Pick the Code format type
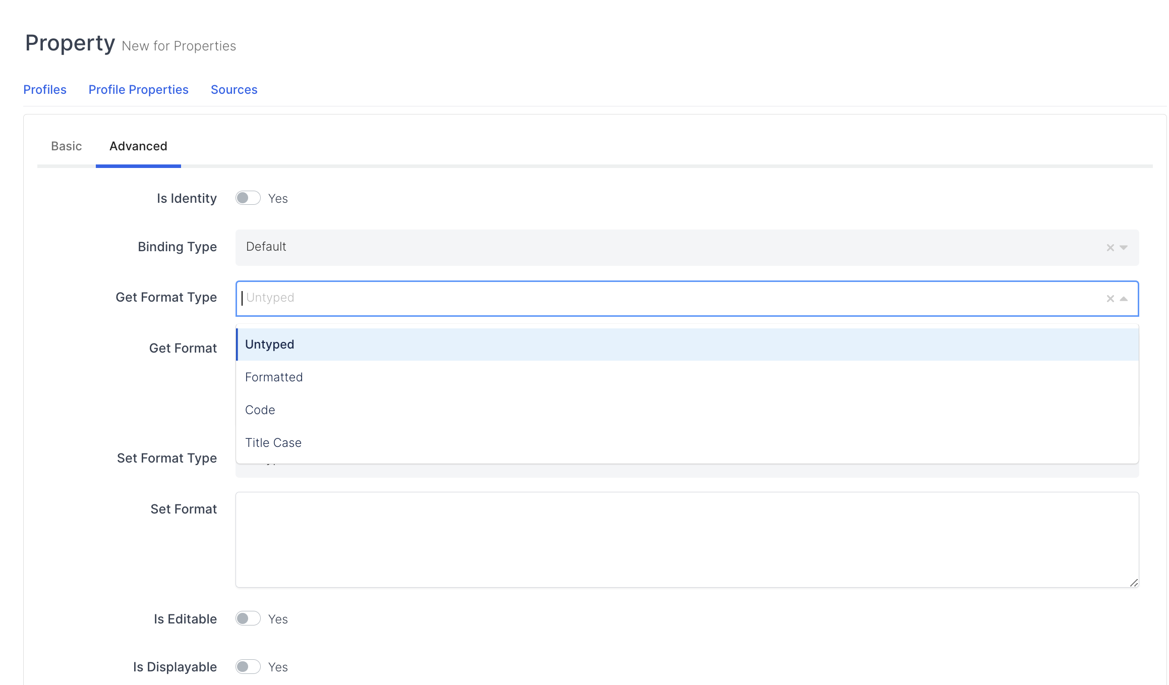1169x685 pixels. point(260,410)
